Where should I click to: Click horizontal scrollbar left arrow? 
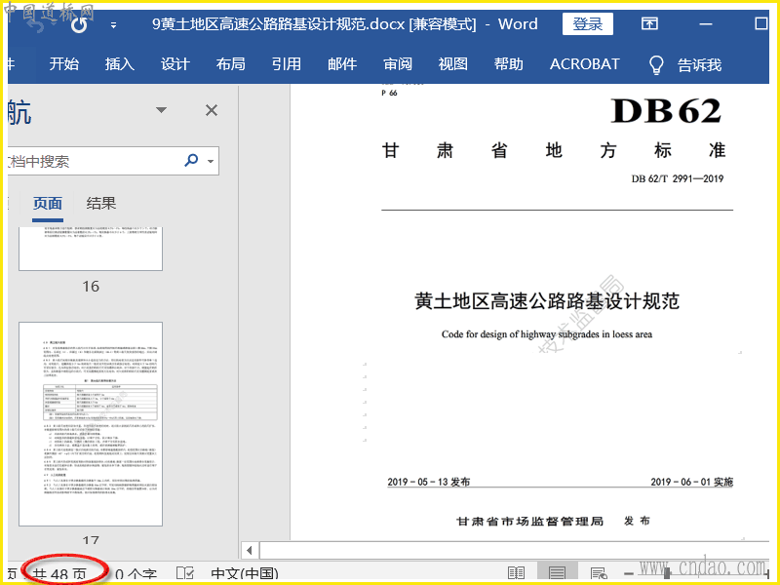click(x=250, y=551)
